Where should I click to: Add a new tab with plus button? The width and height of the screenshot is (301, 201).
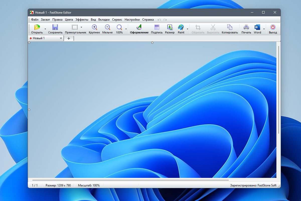(69, 38)
